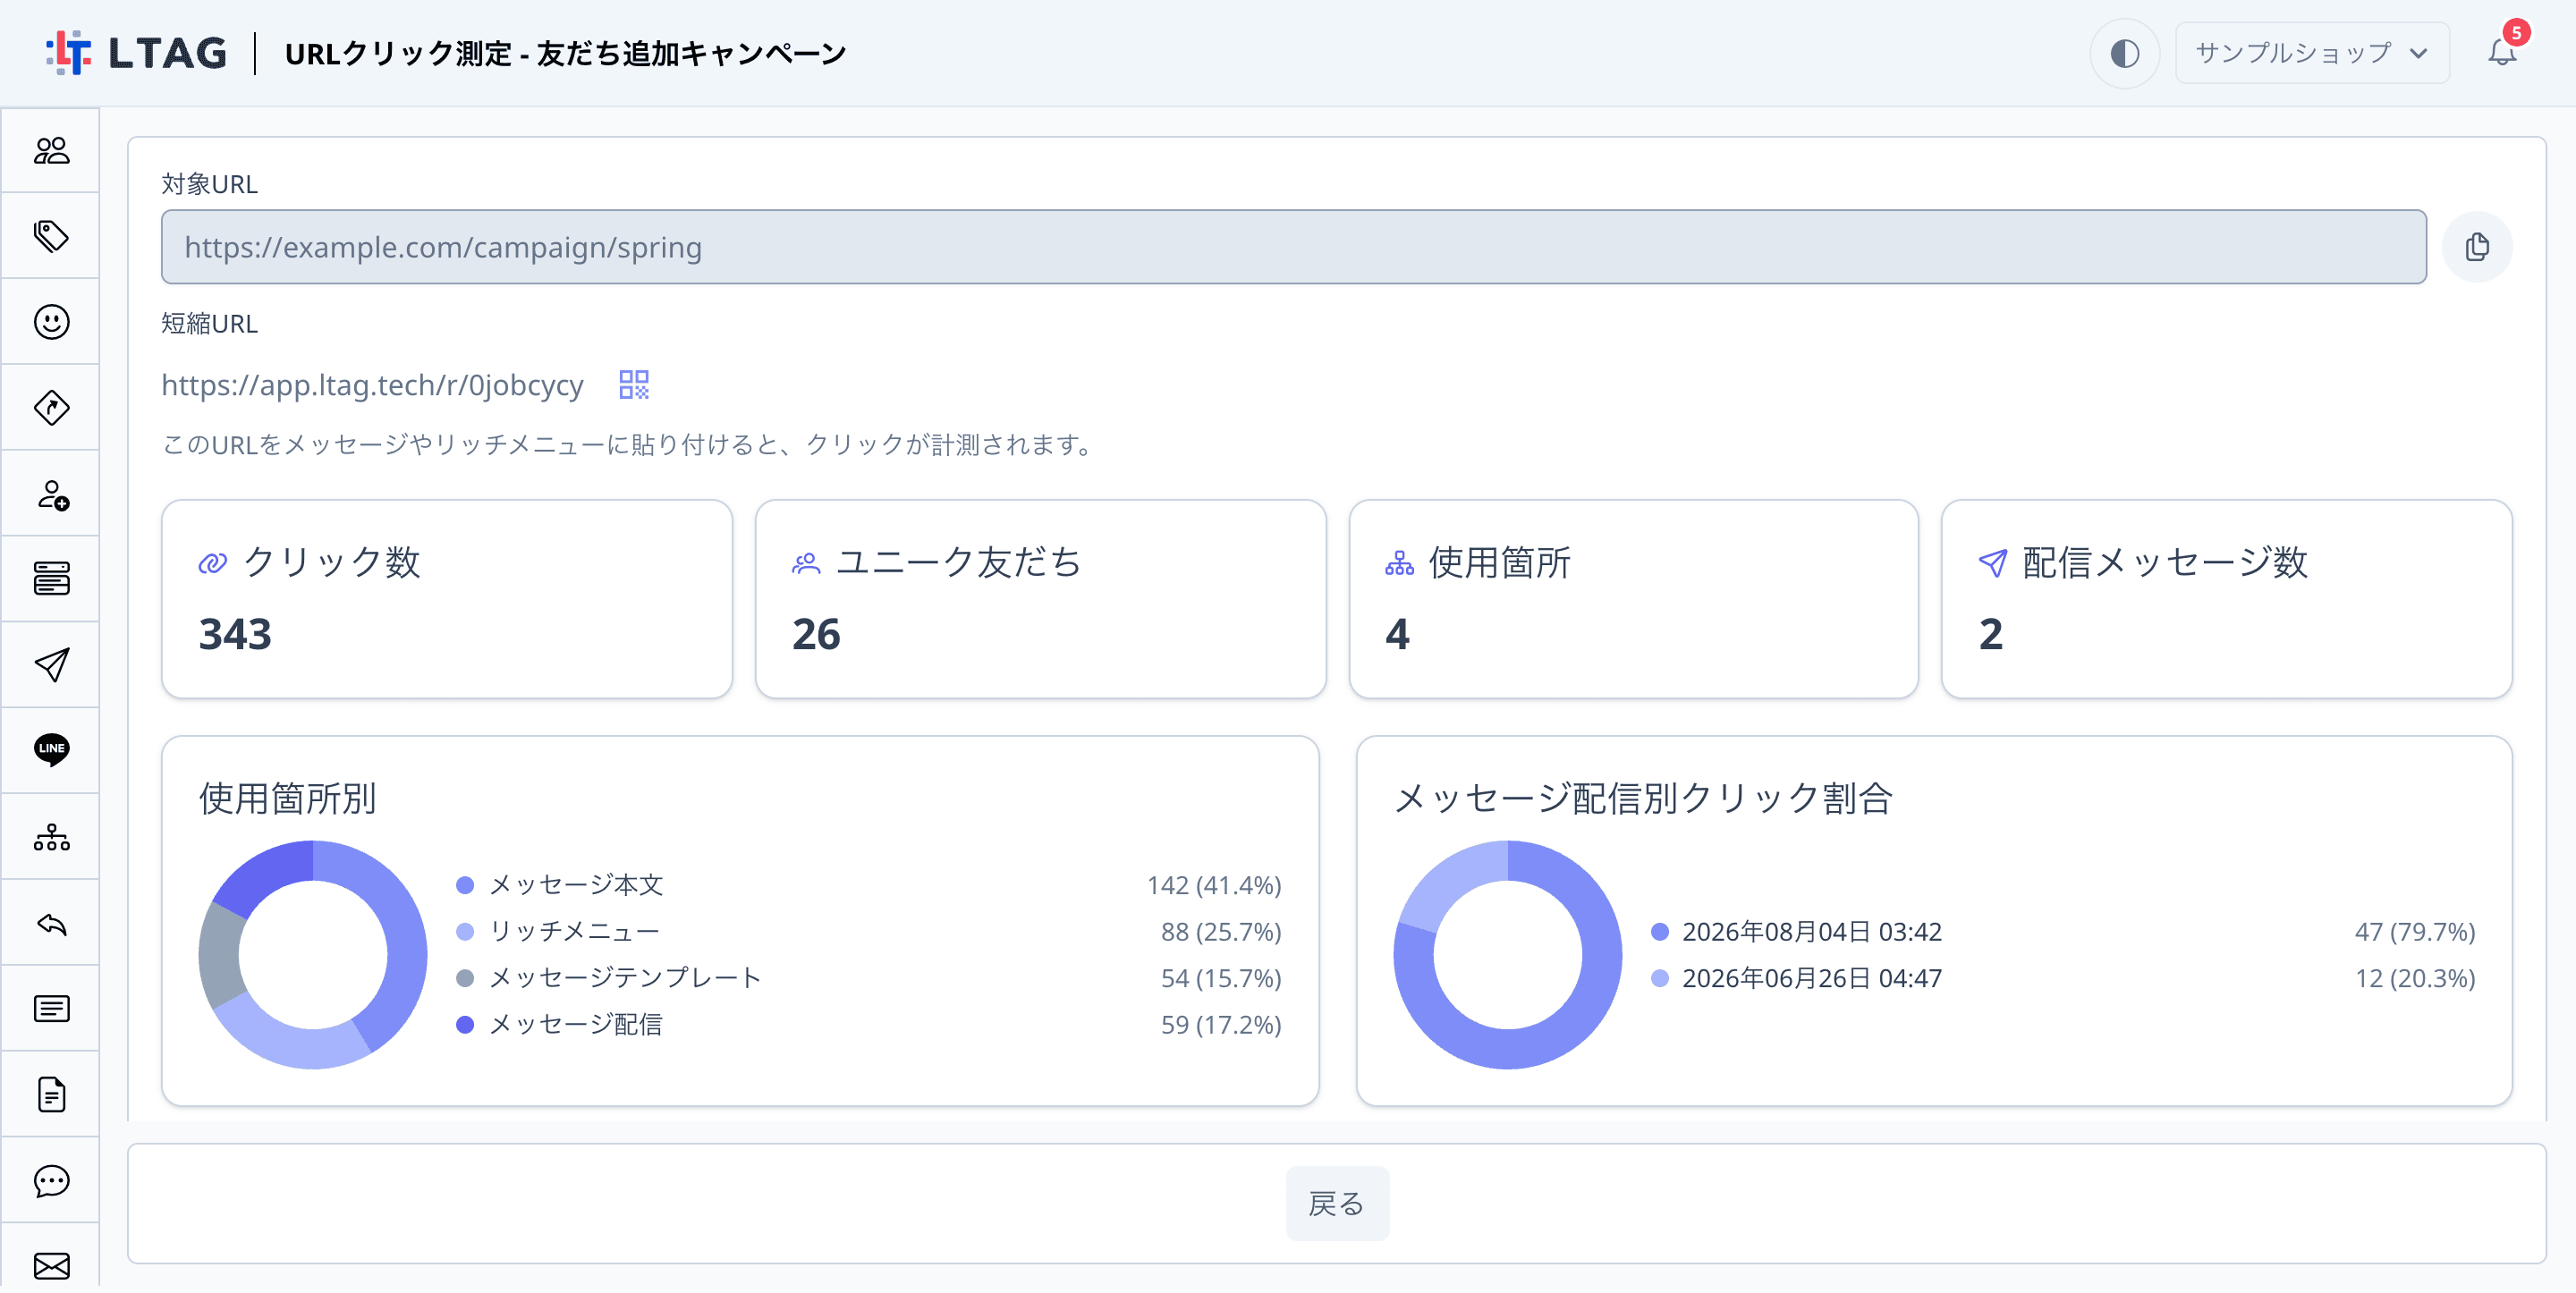Select the 2026年06月26日 04:47 legend entry

(2062, 978)
